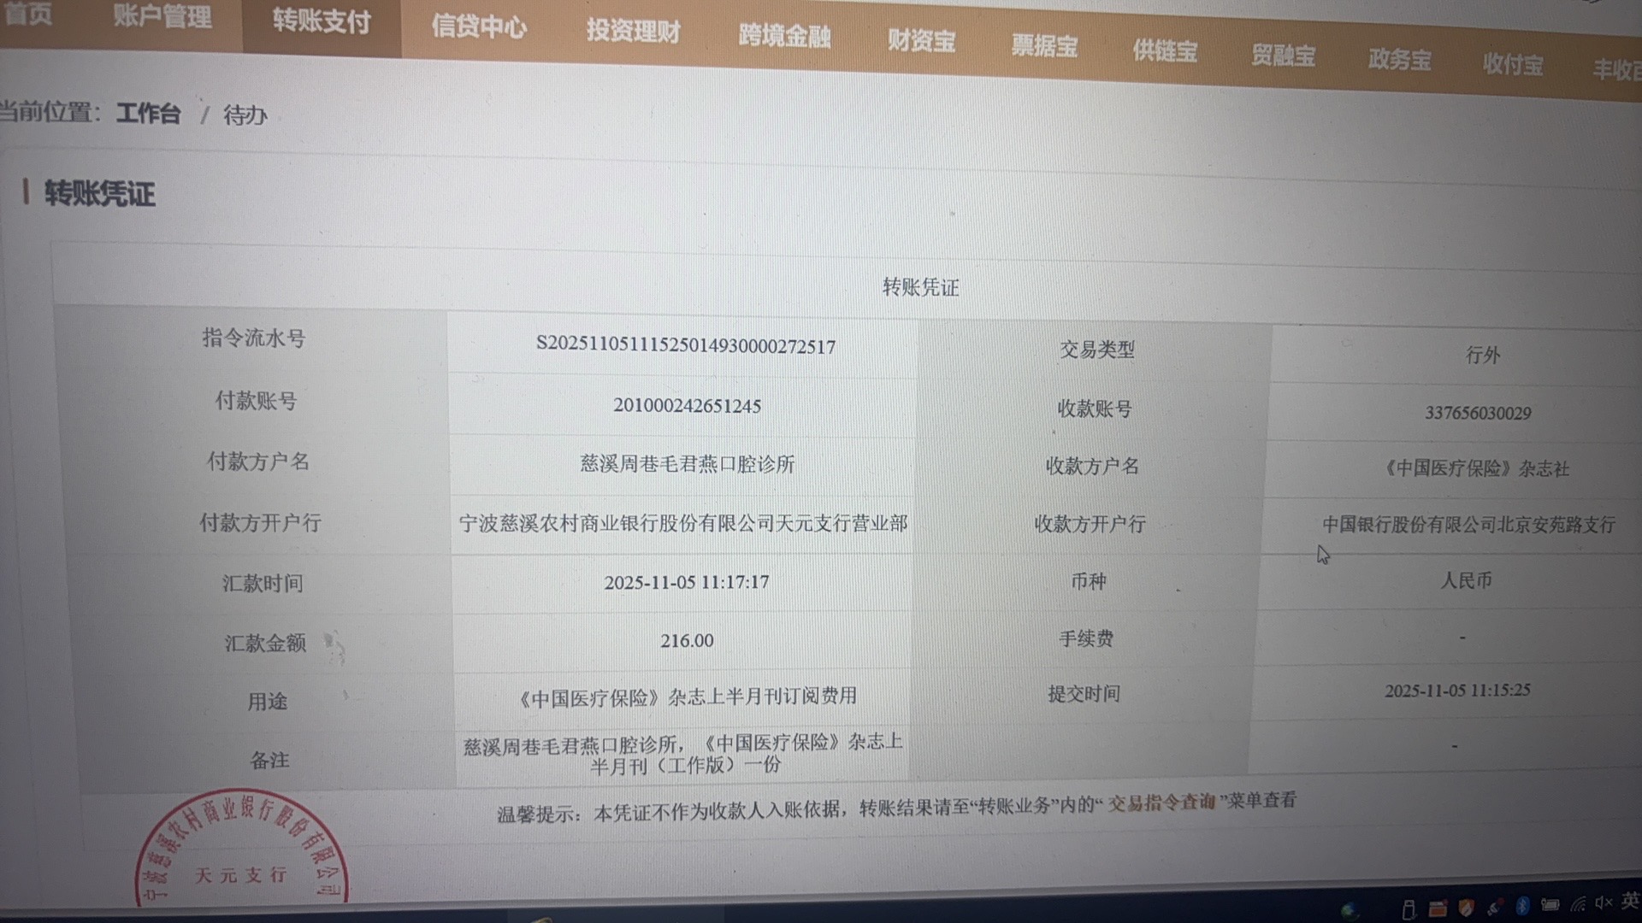Click the USB safely-remove tray icon

click(1409, 910)
